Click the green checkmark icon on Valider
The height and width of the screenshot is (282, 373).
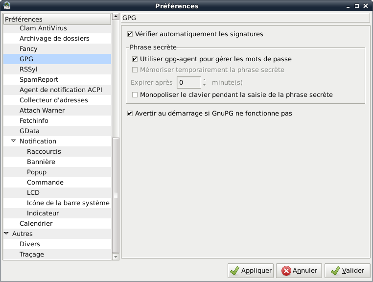click(335, 271)
